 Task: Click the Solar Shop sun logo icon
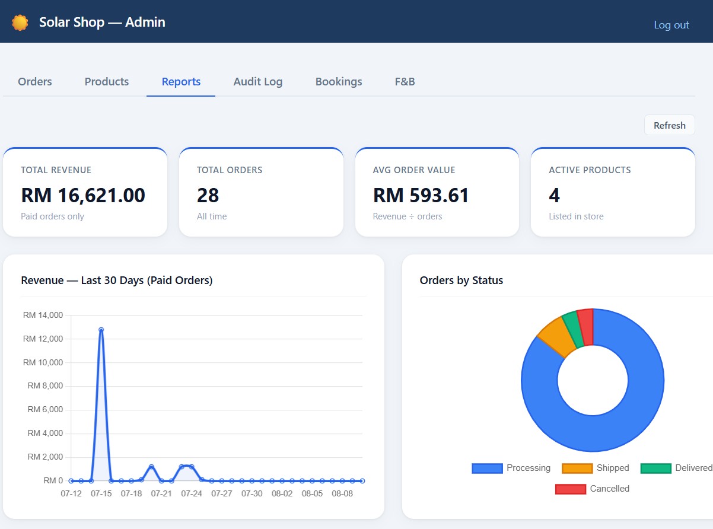20,23
